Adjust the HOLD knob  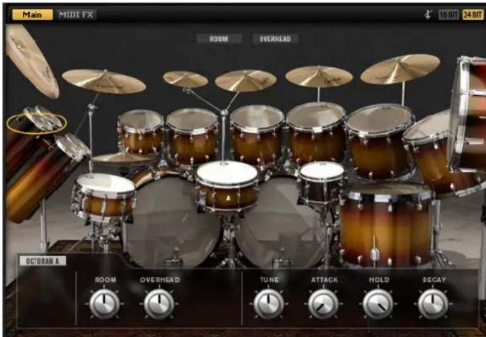(x=378, y=304)
